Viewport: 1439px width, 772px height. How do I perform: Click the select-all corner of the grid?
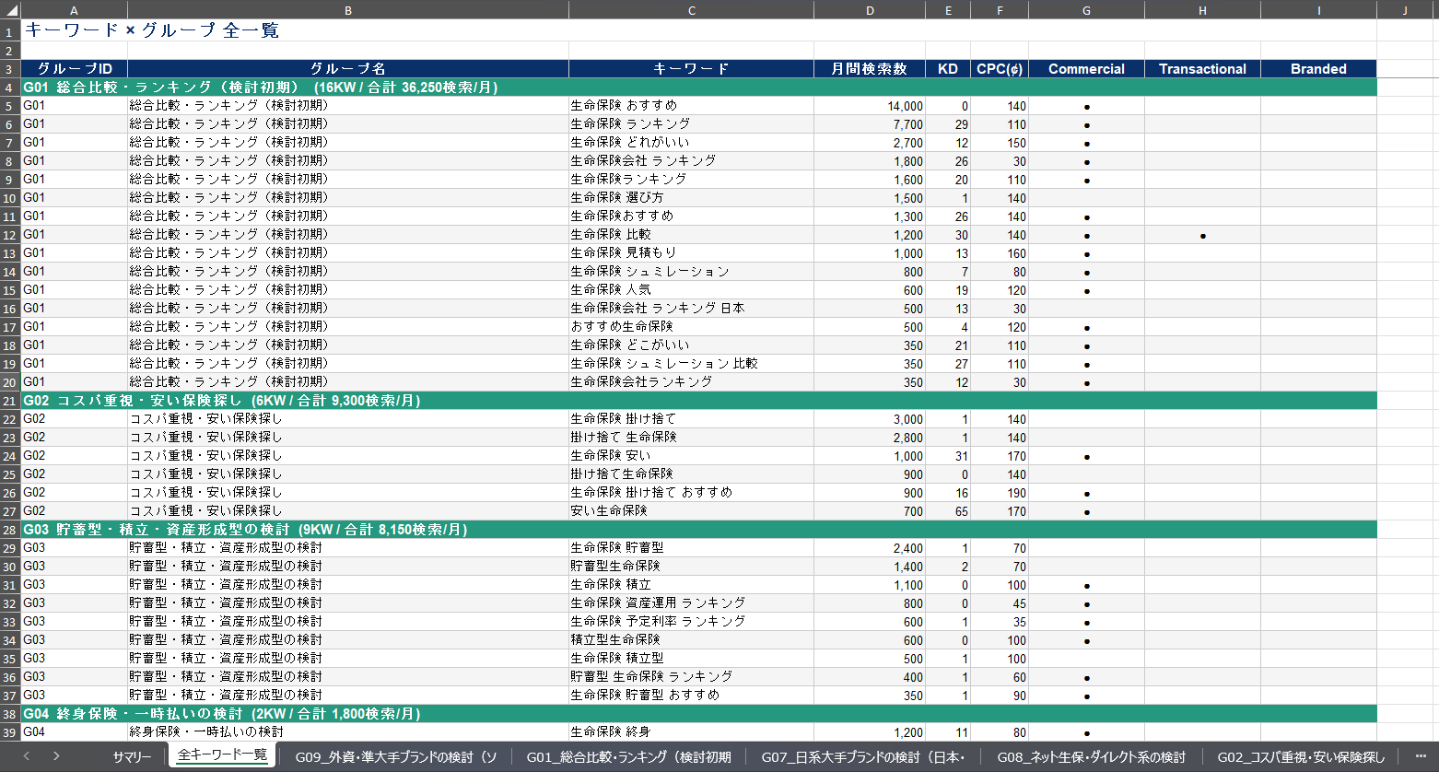(x=9, y=10)
